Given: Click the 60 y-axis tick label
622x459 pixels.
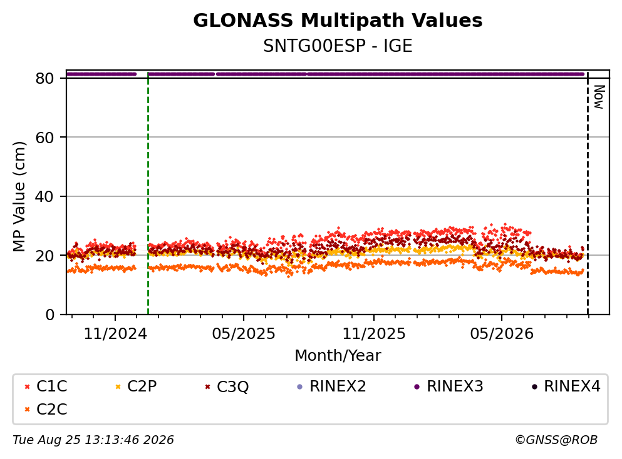Looking at the screenshot, I should (x=44, y=138).
